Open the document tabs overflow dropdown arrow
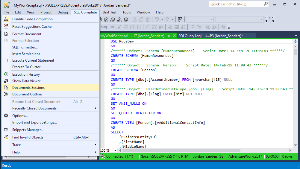 (x=296, y=36)
